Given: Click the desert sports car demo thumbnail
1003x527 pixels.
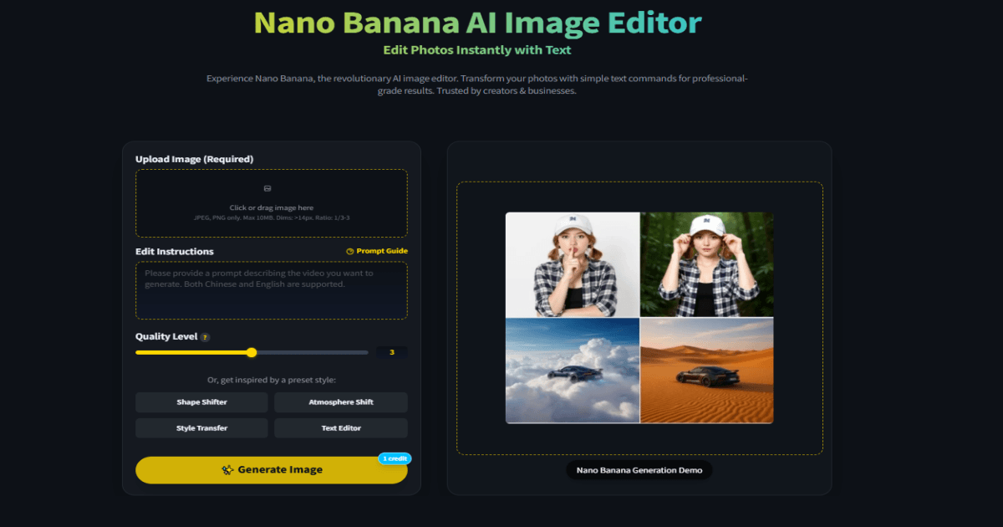Looking at the screenshot, I should point(705,370).
